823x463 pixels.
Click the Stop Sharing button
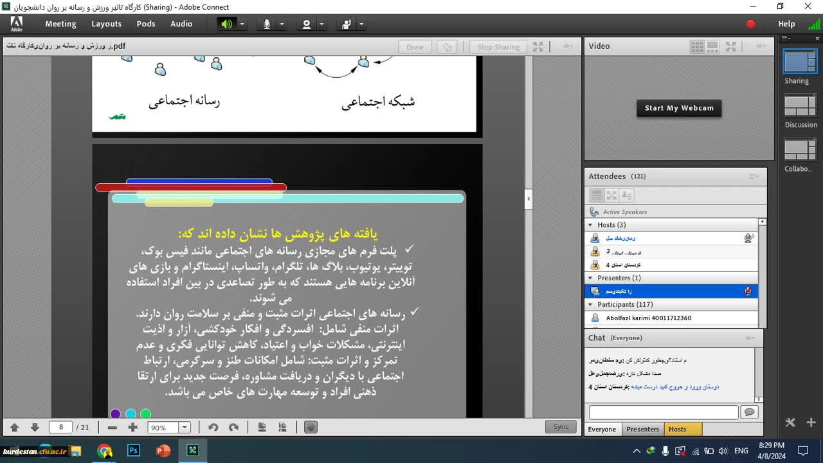point(498,47)
